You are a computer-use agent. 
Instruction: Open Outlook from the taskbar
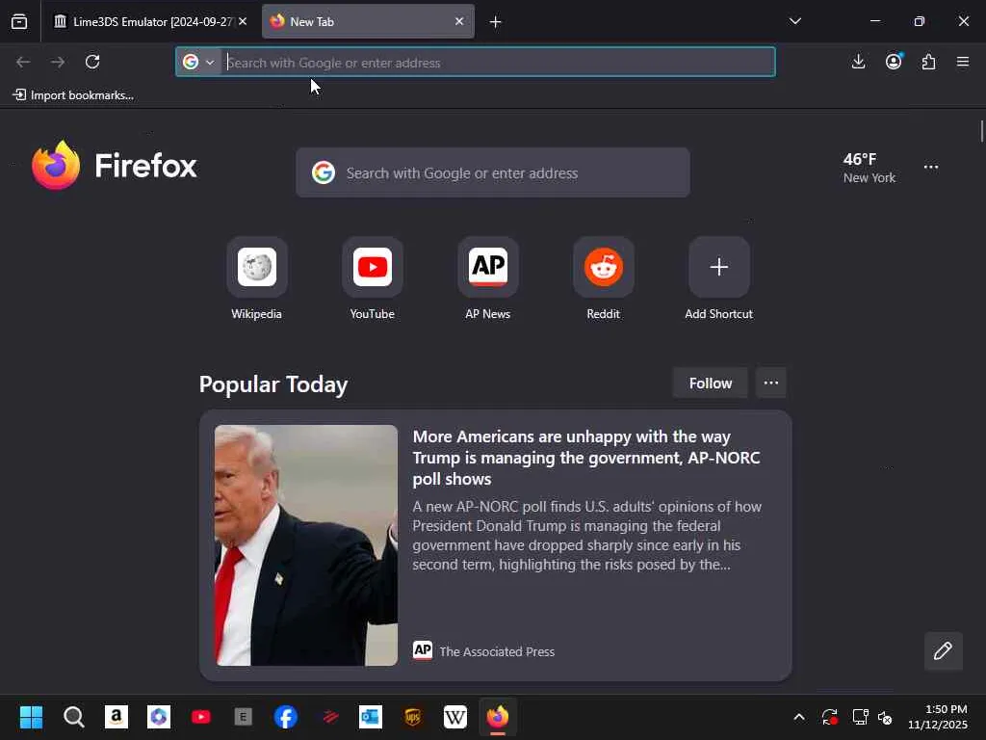click(371, 717)
